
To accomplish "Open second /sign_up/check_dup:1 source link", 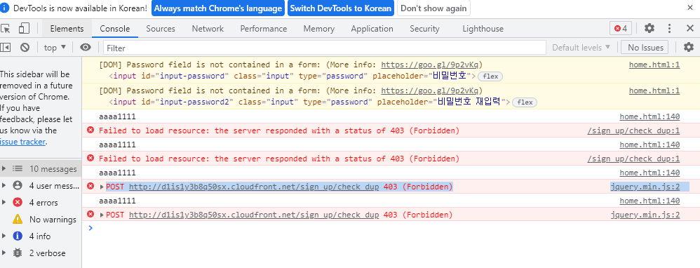I will click(x=633, y=159).
